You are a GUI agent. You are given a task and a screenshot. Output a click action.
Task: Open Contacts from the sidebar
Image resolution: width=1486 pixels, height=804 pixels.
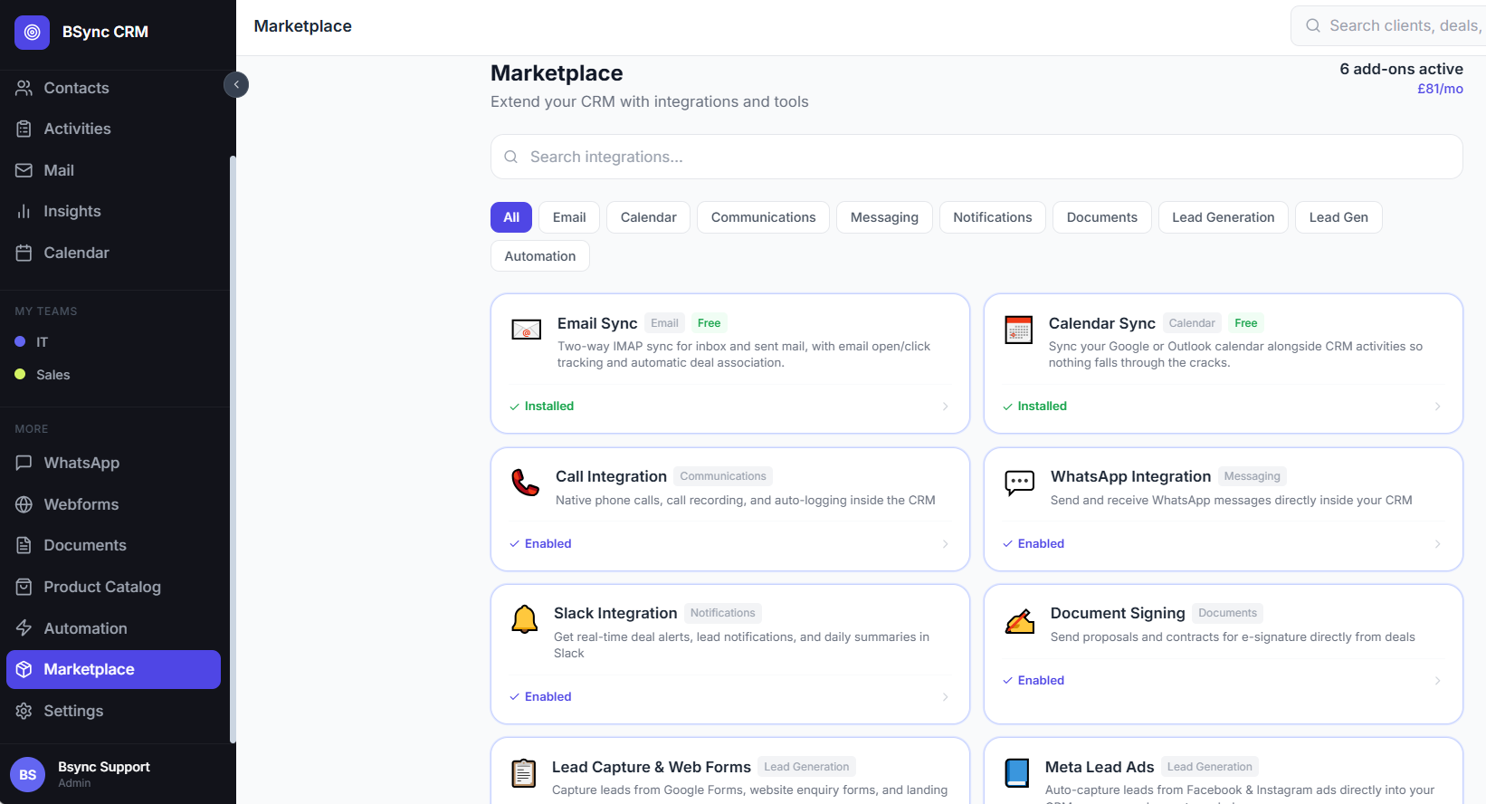click(x=114, y=88)
